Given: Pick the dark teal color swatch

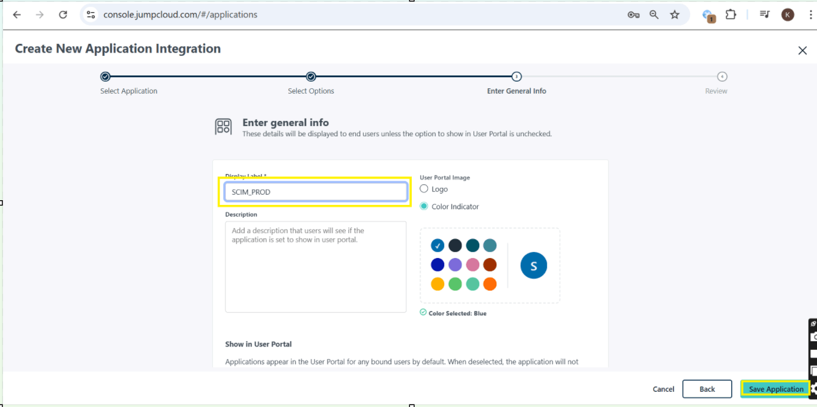Looking at the screenshot, I should click(x=473, y=246).
